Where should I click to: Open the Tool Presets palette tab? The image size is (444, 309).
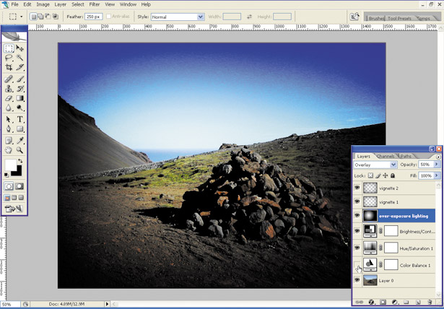[x=399, y=18]
